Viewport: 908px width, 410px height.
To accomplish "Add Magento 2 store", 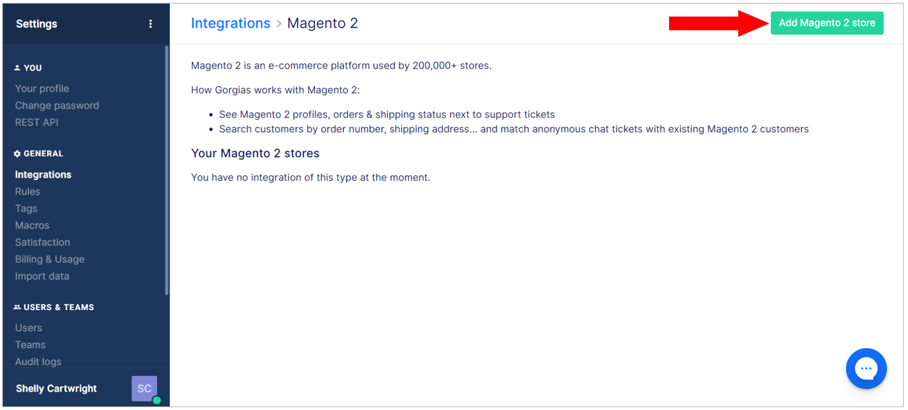I will [827, 23].
